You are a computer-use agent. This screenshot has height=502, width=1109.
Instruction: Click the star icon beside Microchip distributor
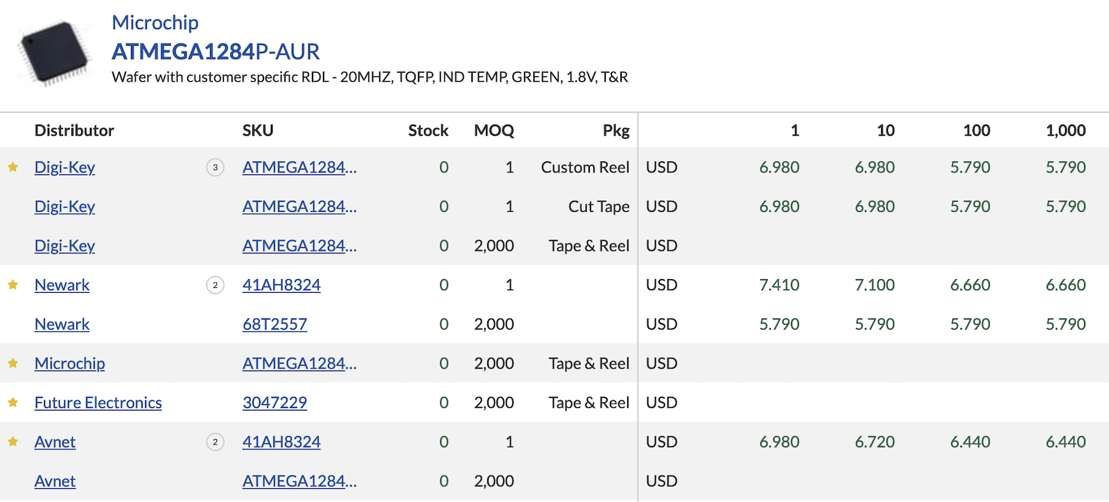(x=12, y=363)
